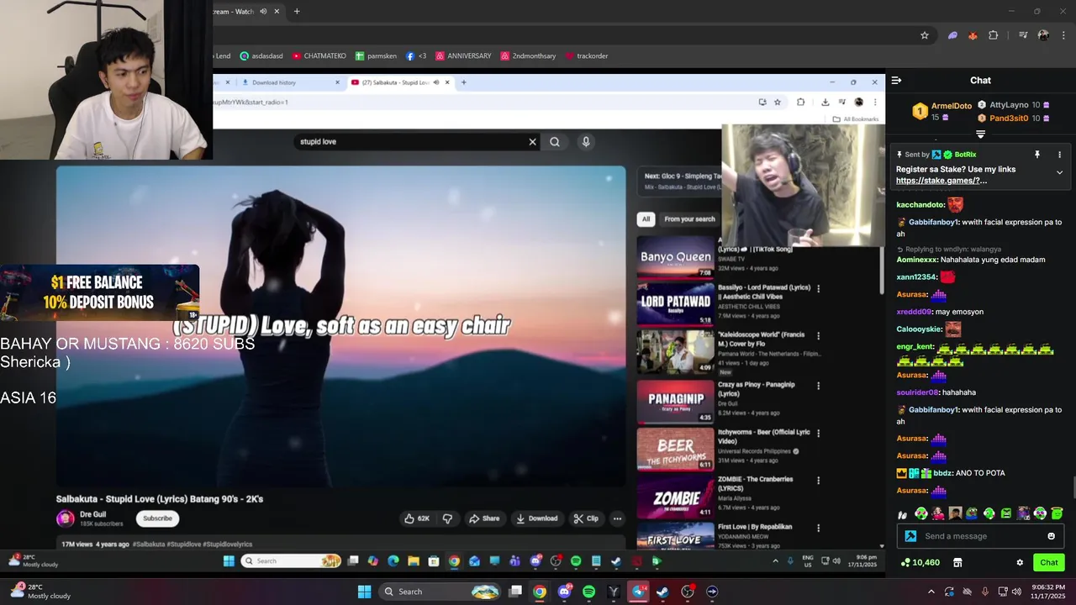Screen dimensions: 1076x605
Task: Play the Banyo Queen video thumbnail
Action: pos(675,257)
